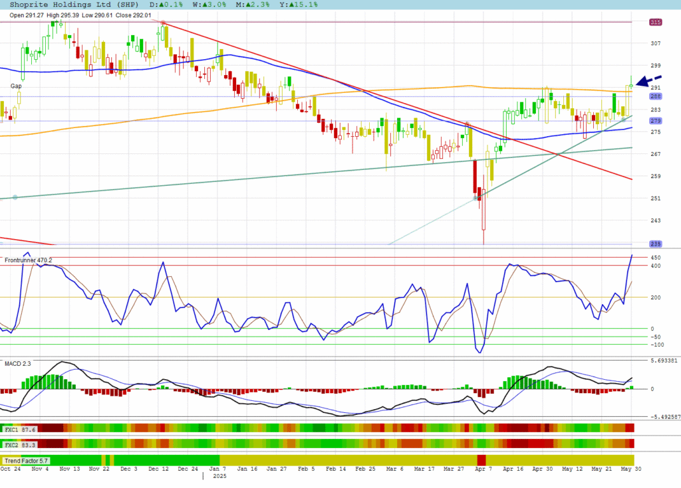Select the highlighted 288 price level tag
This screenshot has height=488, width=681.
pos(656,96)
